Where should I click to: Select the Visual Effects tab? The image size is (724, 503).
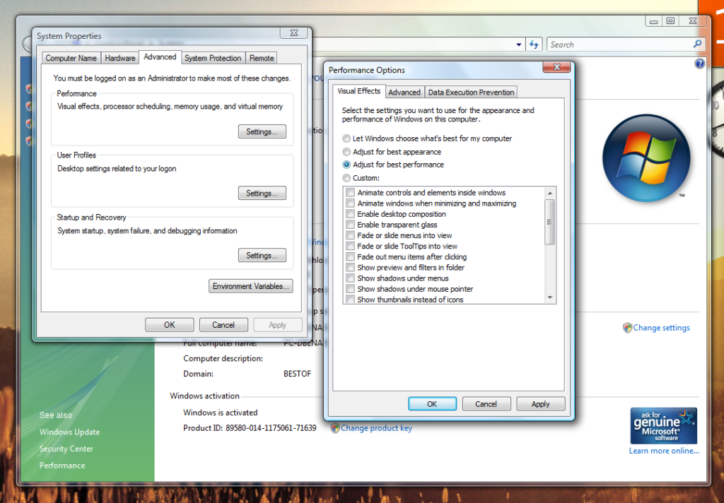coord(358,91)
